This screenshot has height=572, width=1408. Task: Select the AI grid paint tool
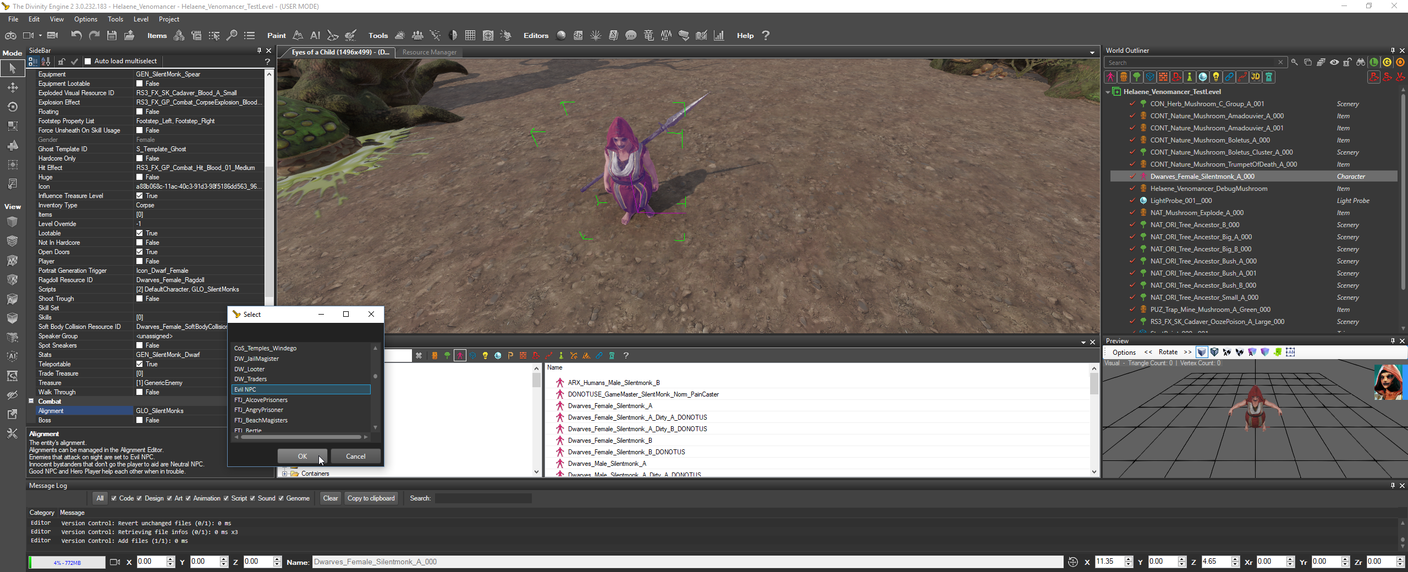click(x=315, y=35)
